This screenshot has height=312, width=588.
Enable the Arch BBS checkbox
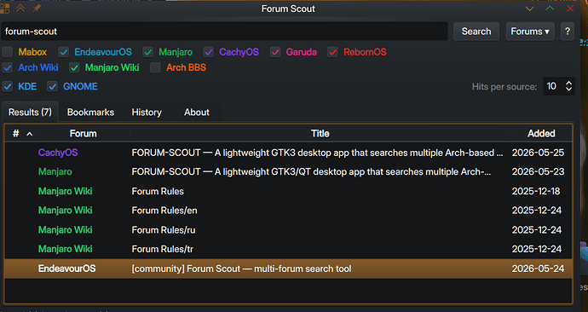[x=155, y=68]
